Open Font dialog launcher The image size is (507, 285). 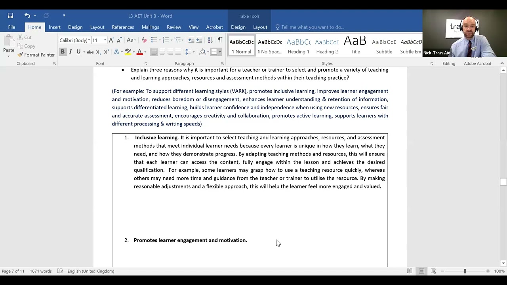pyautogui.click(x=146, y=63)
